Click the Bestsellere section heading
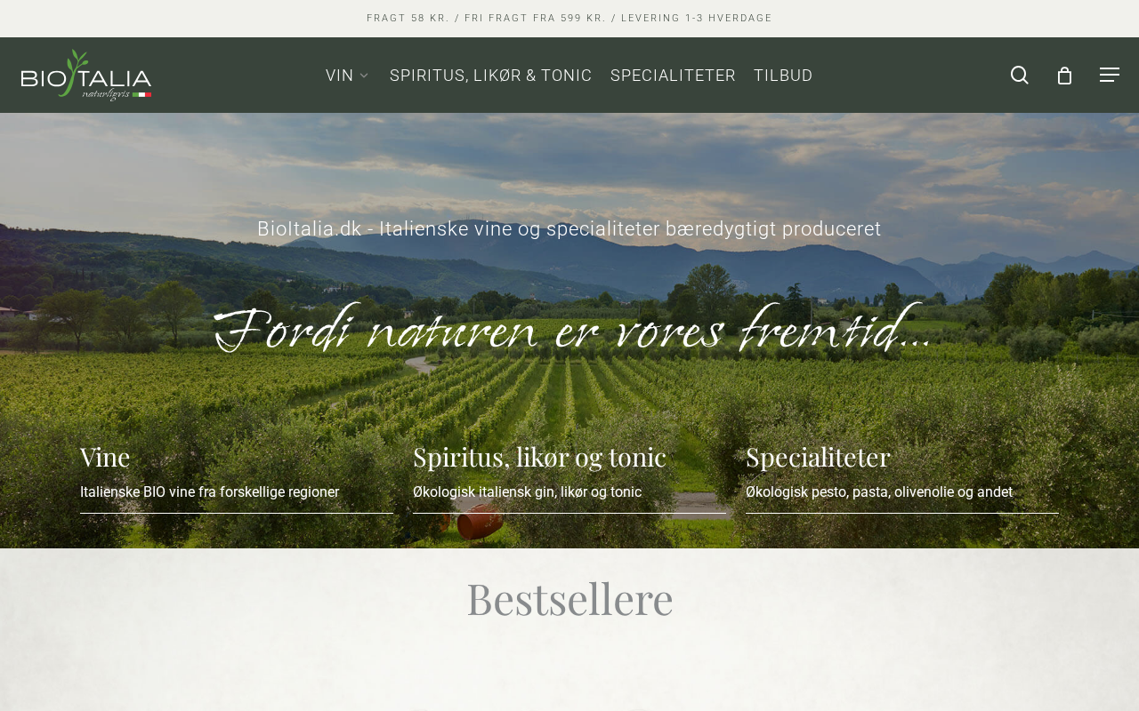 [569, 599]
